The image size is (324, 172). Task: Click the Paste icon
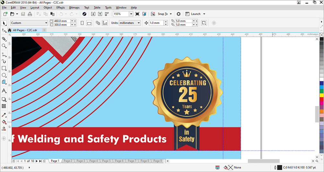point(52,14)
